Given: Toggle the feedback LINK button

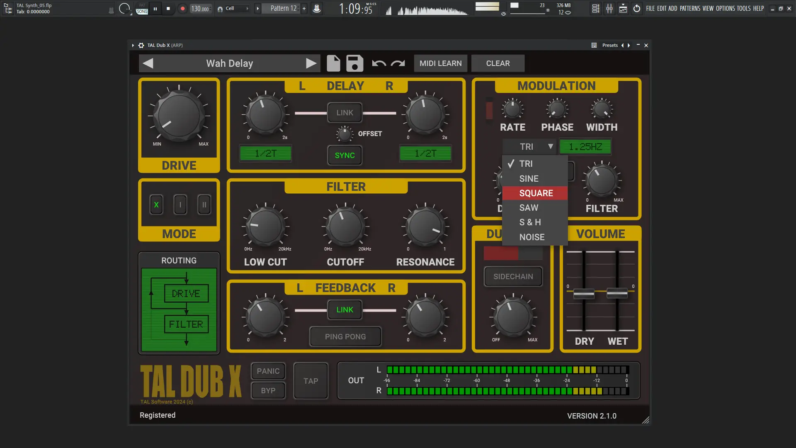Looking at the screenshot, I should tap(345, 310).
